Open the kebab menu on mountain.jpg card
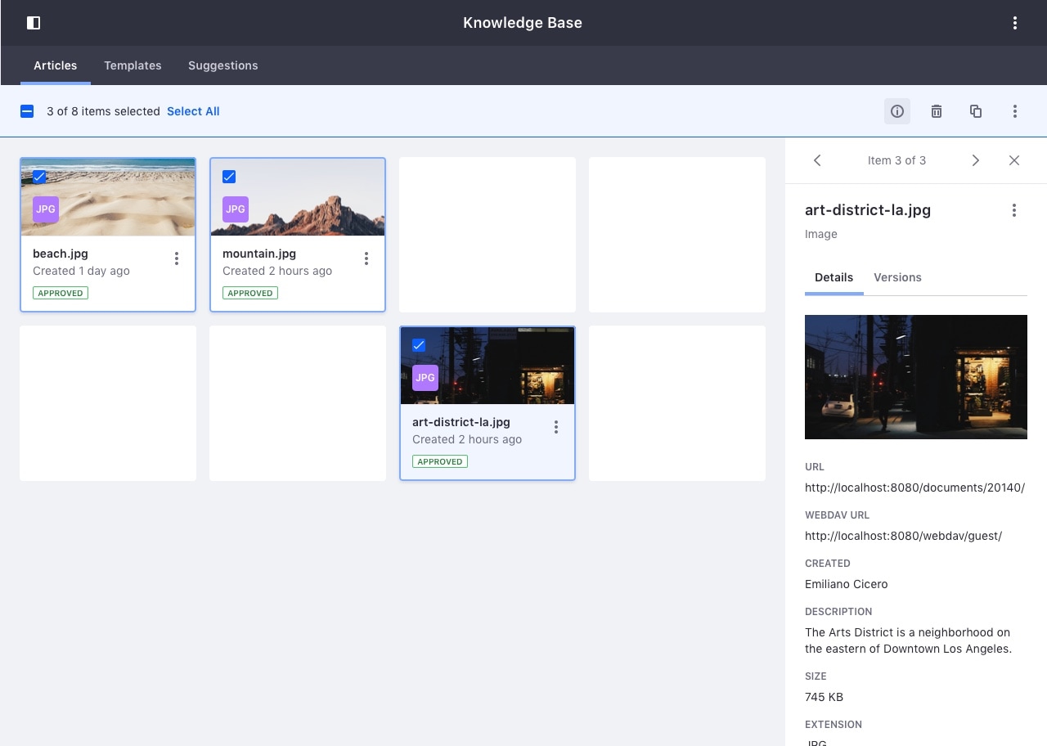The image size is (1047, 746). pos(366,258)
